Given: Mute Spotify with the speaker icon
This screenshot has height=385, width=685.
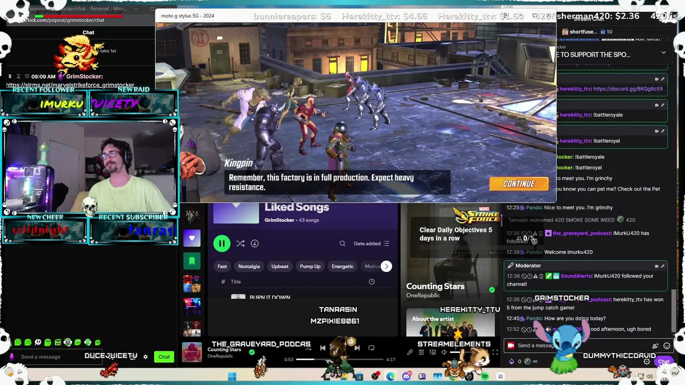Looking at the screenshot, I should pyautogui.click(x=444, y=352).
